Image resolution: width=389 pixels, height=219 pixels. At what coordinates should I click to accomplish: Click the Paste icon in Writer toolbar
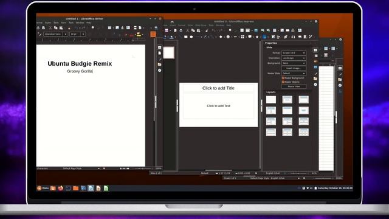pos(61,28)
